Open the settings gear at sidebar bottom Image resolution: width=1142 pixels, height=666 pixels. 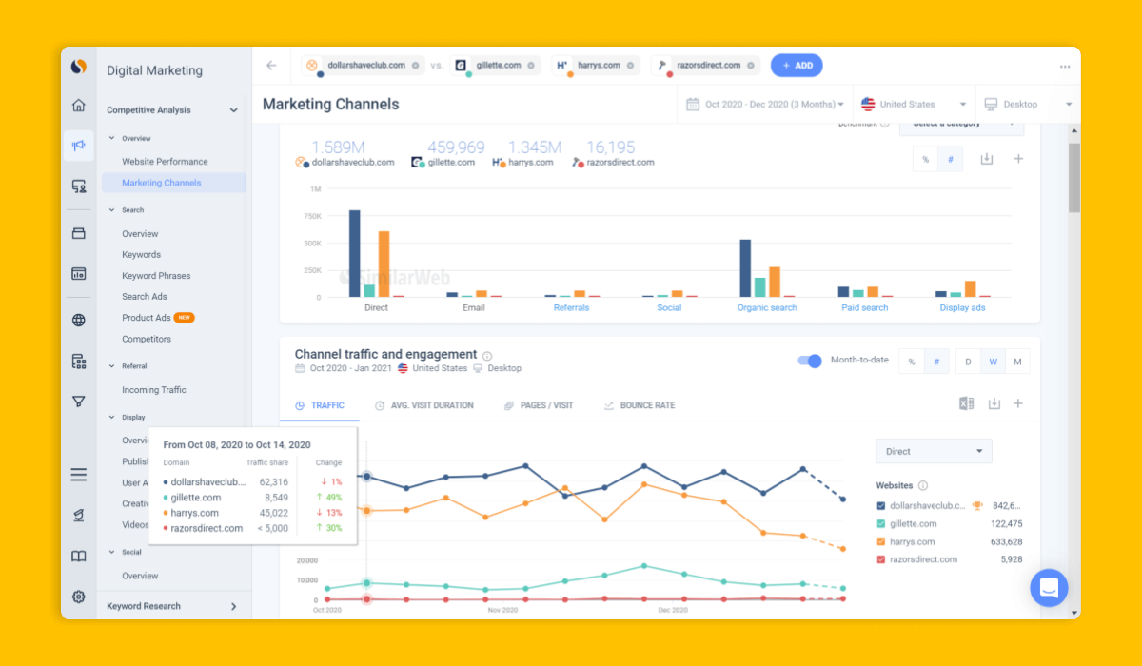(79, 597)
